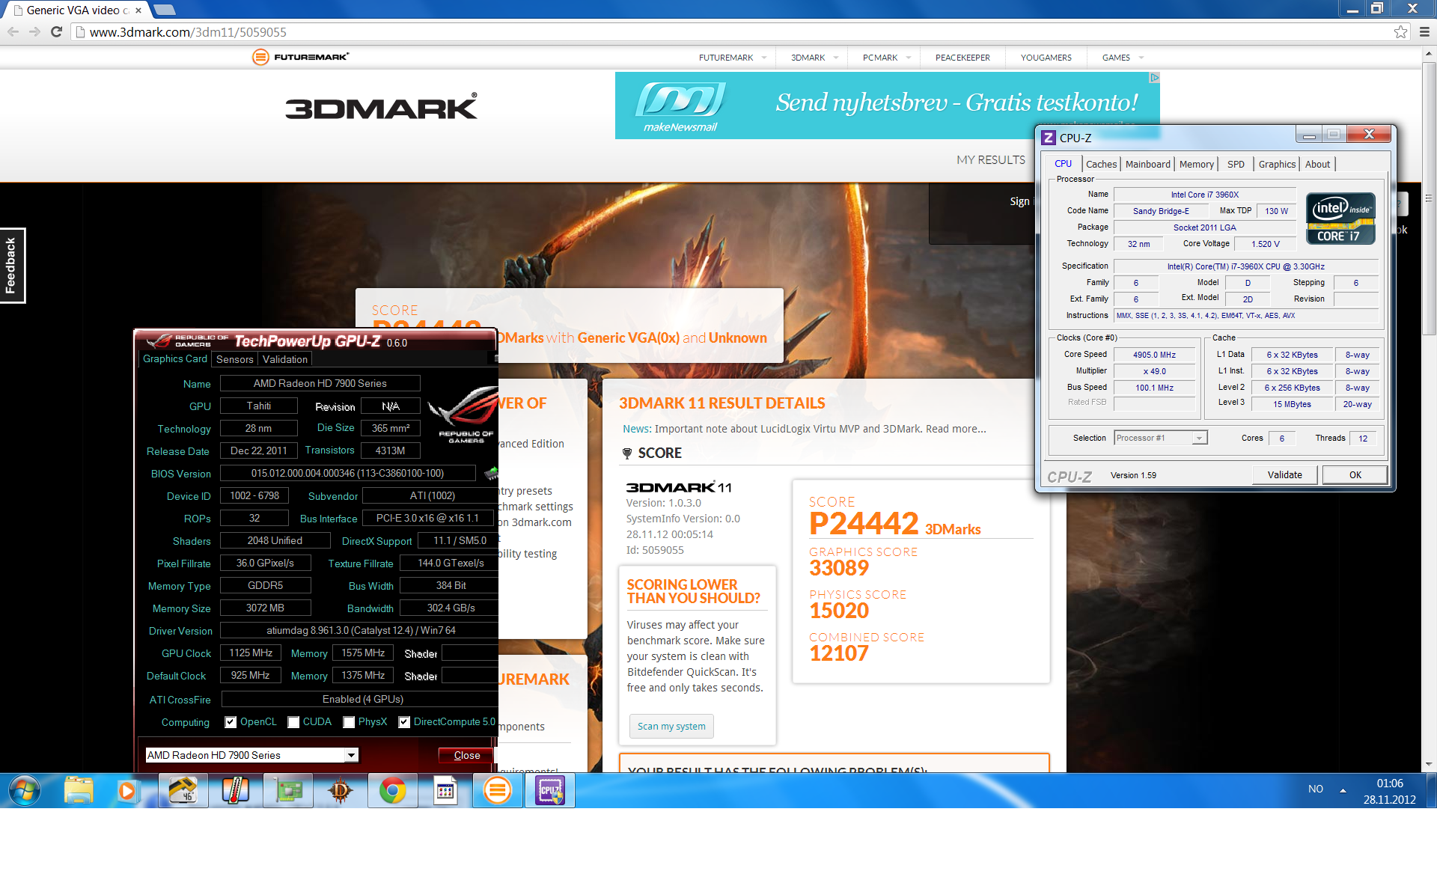Expand the GAMES nav menu arrow
Viewport: 1437px width, 895px height.
pos(1141,58)
